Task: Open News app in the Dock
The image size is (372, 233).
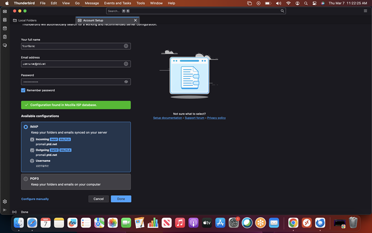Action: coord(166,223)
